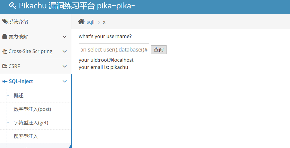This screenshot has width=290, height=148.
Task: Open the 概述 submenu item
Action: pos(18,96)
